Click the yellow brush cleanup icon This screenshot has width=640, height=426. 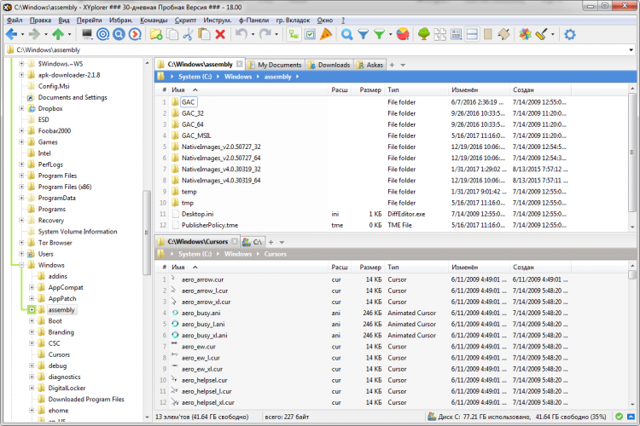pos(541,34)
